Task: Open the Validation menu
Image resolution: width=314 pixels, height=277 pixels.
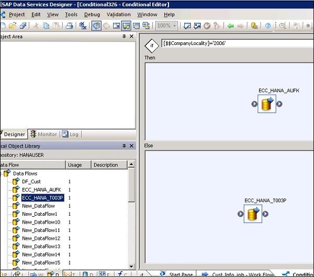Action: pos(118,15)
